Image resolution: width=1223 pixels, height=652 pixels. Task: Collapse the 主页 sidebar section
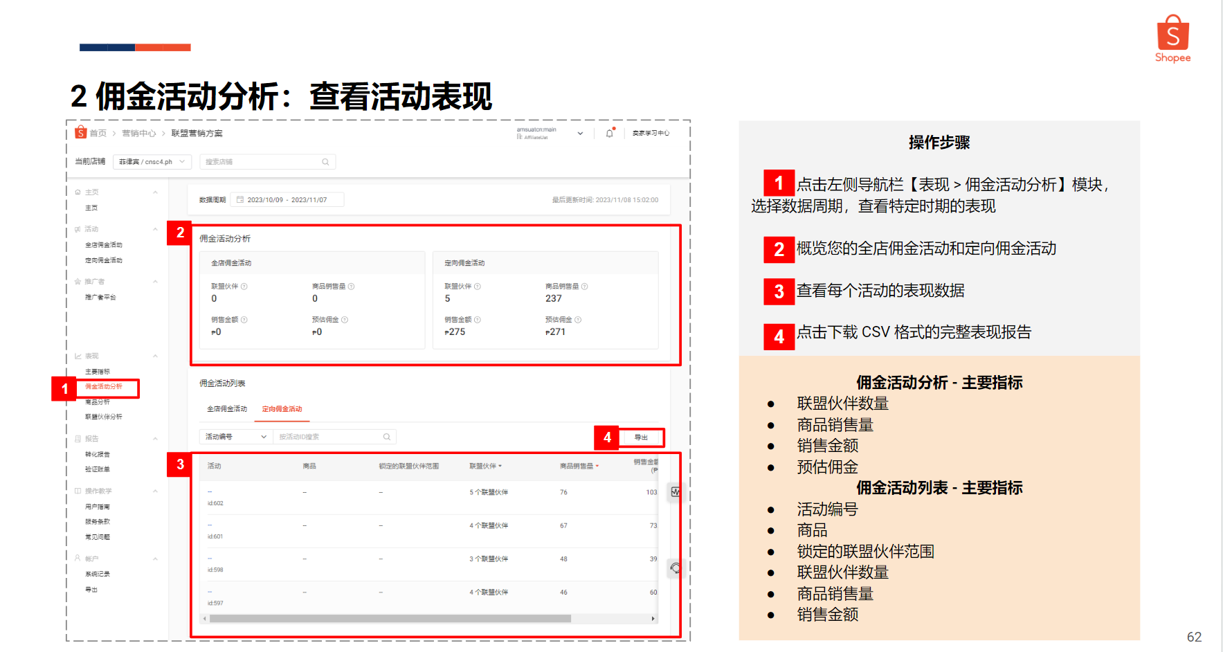click(156, 192)
